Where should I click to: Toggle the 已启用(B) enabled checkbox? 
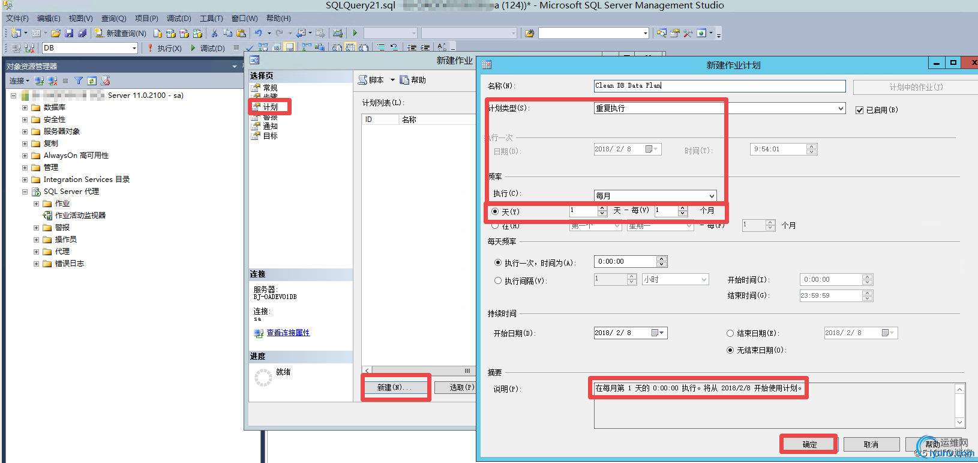(x=859, y=110)
